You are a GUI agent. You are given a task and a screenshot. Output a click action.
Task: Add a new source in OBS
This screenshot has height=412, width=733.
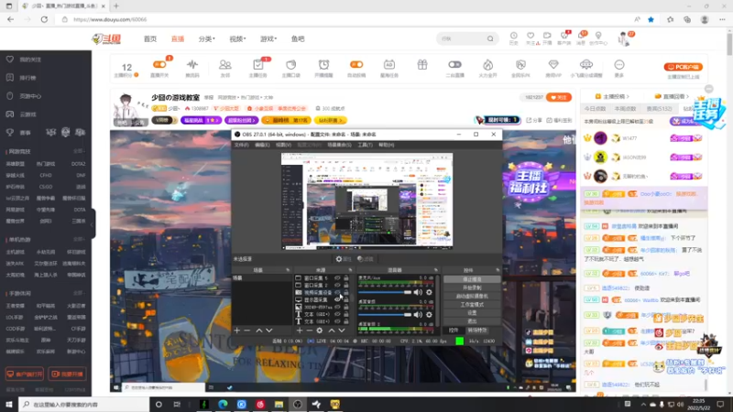[300, 331]
